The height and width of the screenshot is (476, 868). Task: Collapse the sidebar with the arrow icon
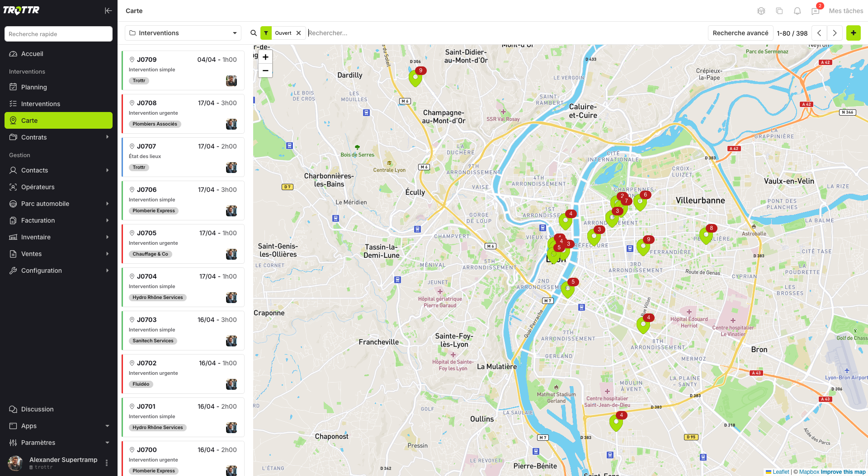click(108, 10)
